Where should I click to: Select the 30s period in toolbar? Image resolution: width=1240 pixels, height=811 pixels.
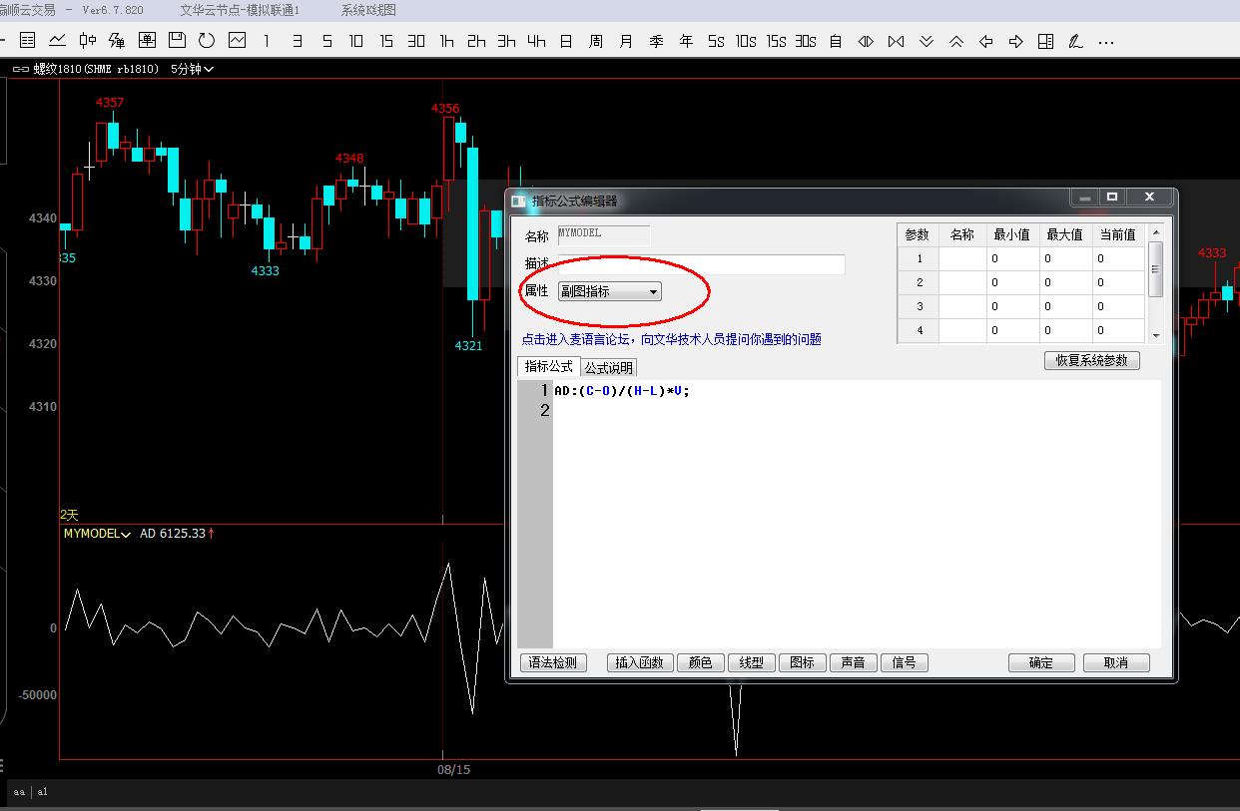[806, 41]
